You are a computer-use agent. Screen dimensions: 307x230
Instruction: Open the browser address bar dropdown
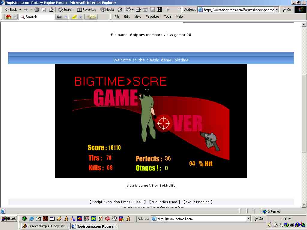276,10
